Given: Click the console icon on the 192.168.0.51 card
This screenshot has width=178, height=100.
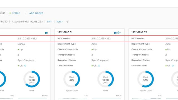Looking at the screenshot, I should (115, 33).
